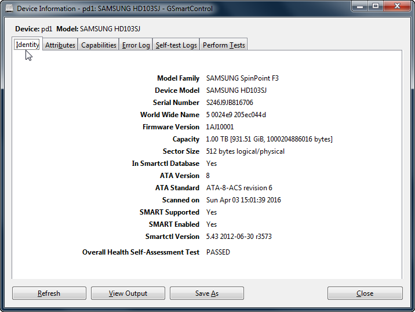The image size is (415, 312).
Task: Click the Close button at bottom
Action: [365, 293]
